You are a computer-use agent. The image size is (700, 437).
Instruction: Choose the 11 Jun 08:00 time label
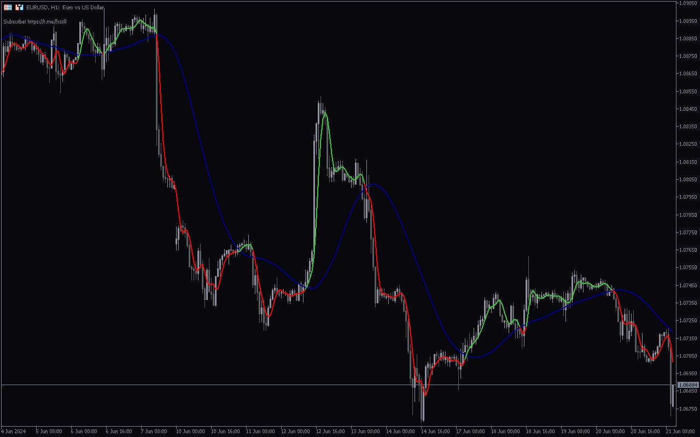point(261,431)
